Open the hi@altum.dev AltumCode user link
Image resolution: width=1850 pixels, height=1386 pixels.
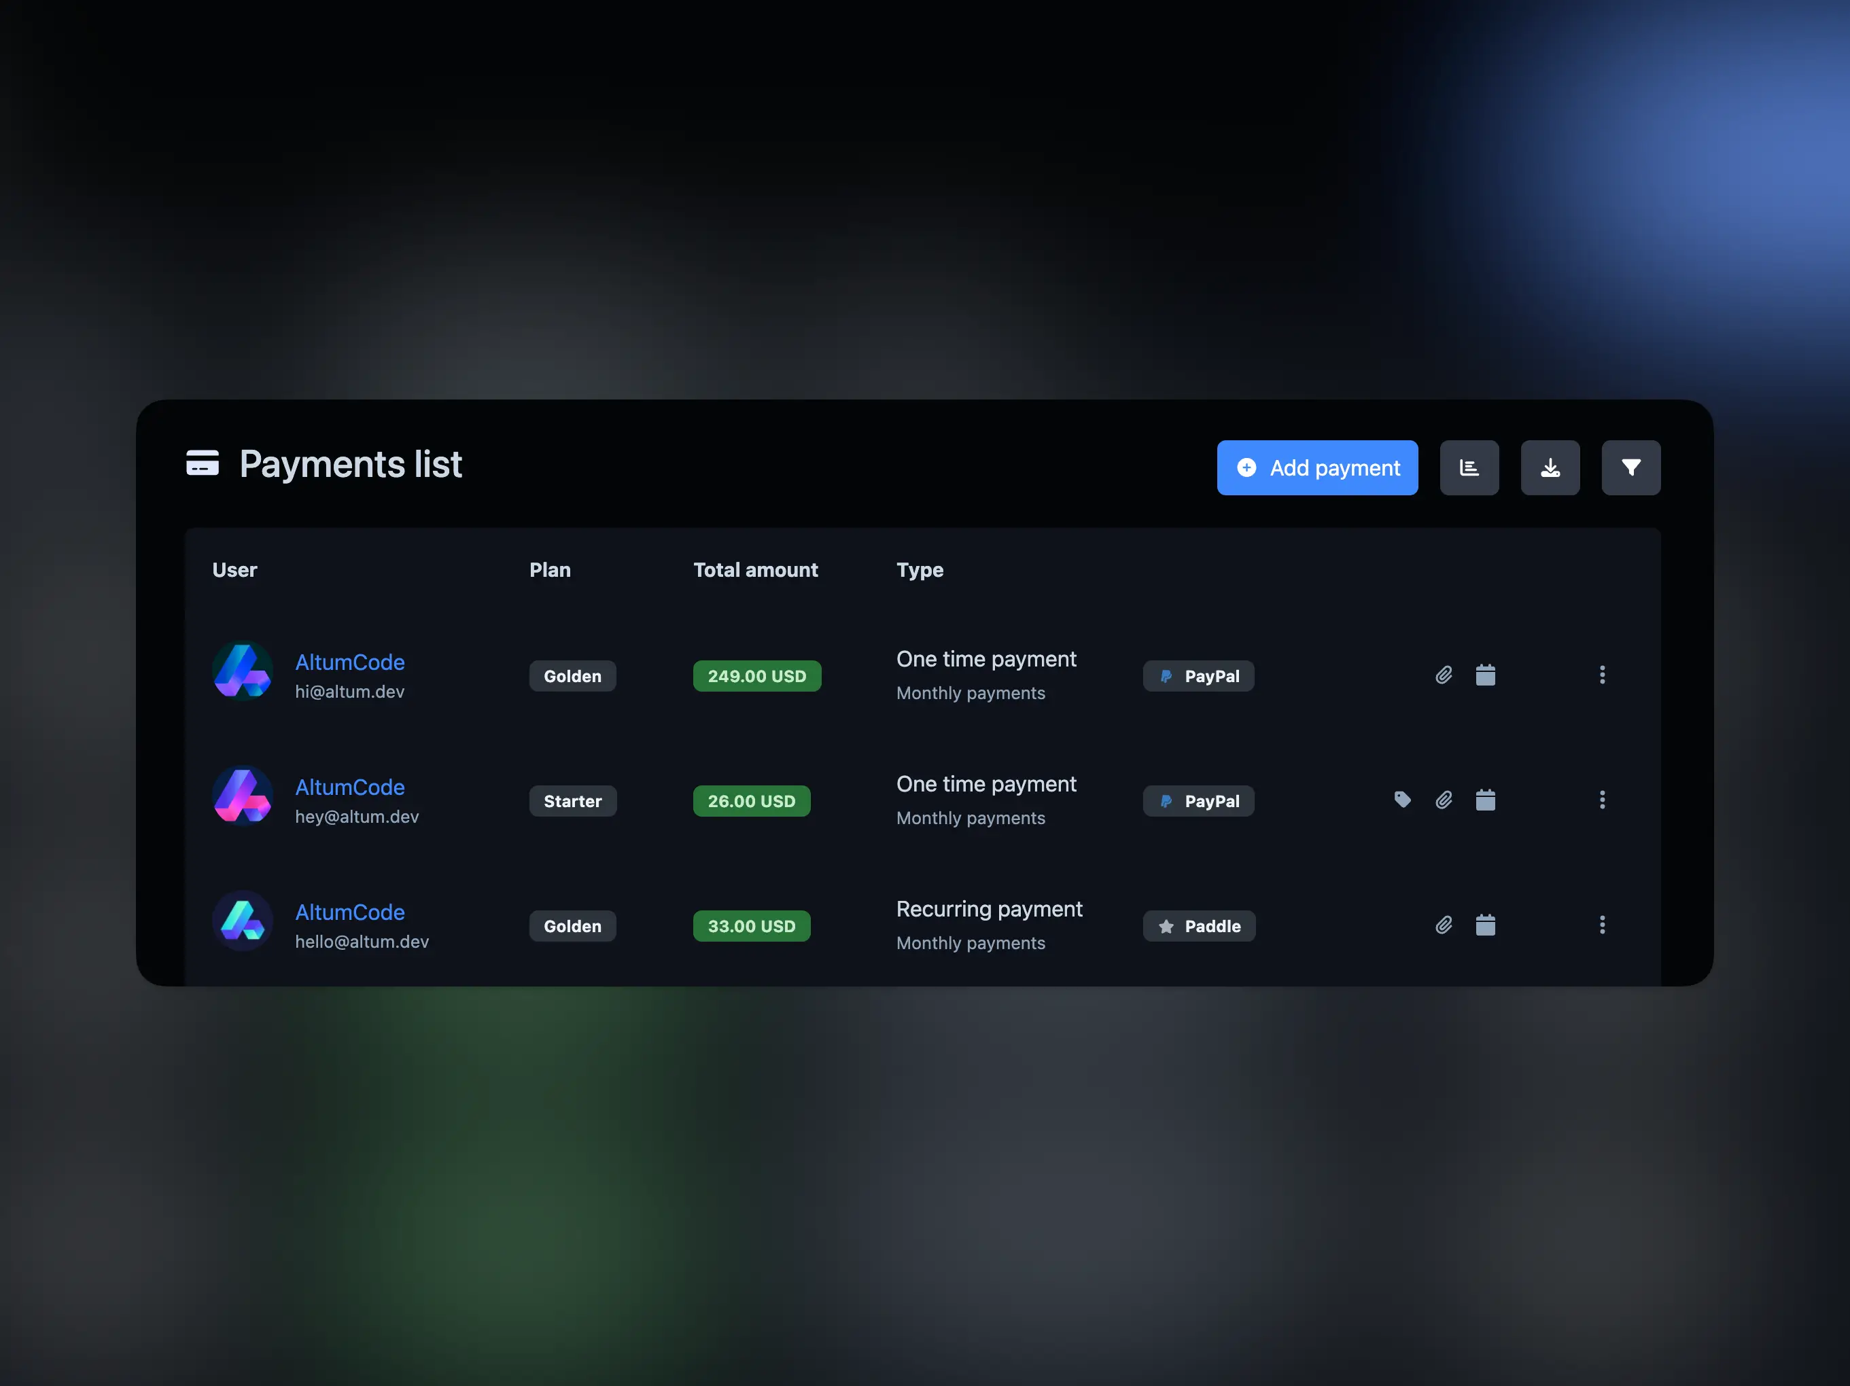(351, 661)
